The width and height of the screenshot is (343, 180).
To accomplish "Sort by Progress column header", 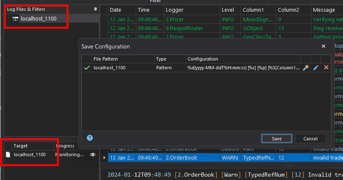I will tap(65, 146).
